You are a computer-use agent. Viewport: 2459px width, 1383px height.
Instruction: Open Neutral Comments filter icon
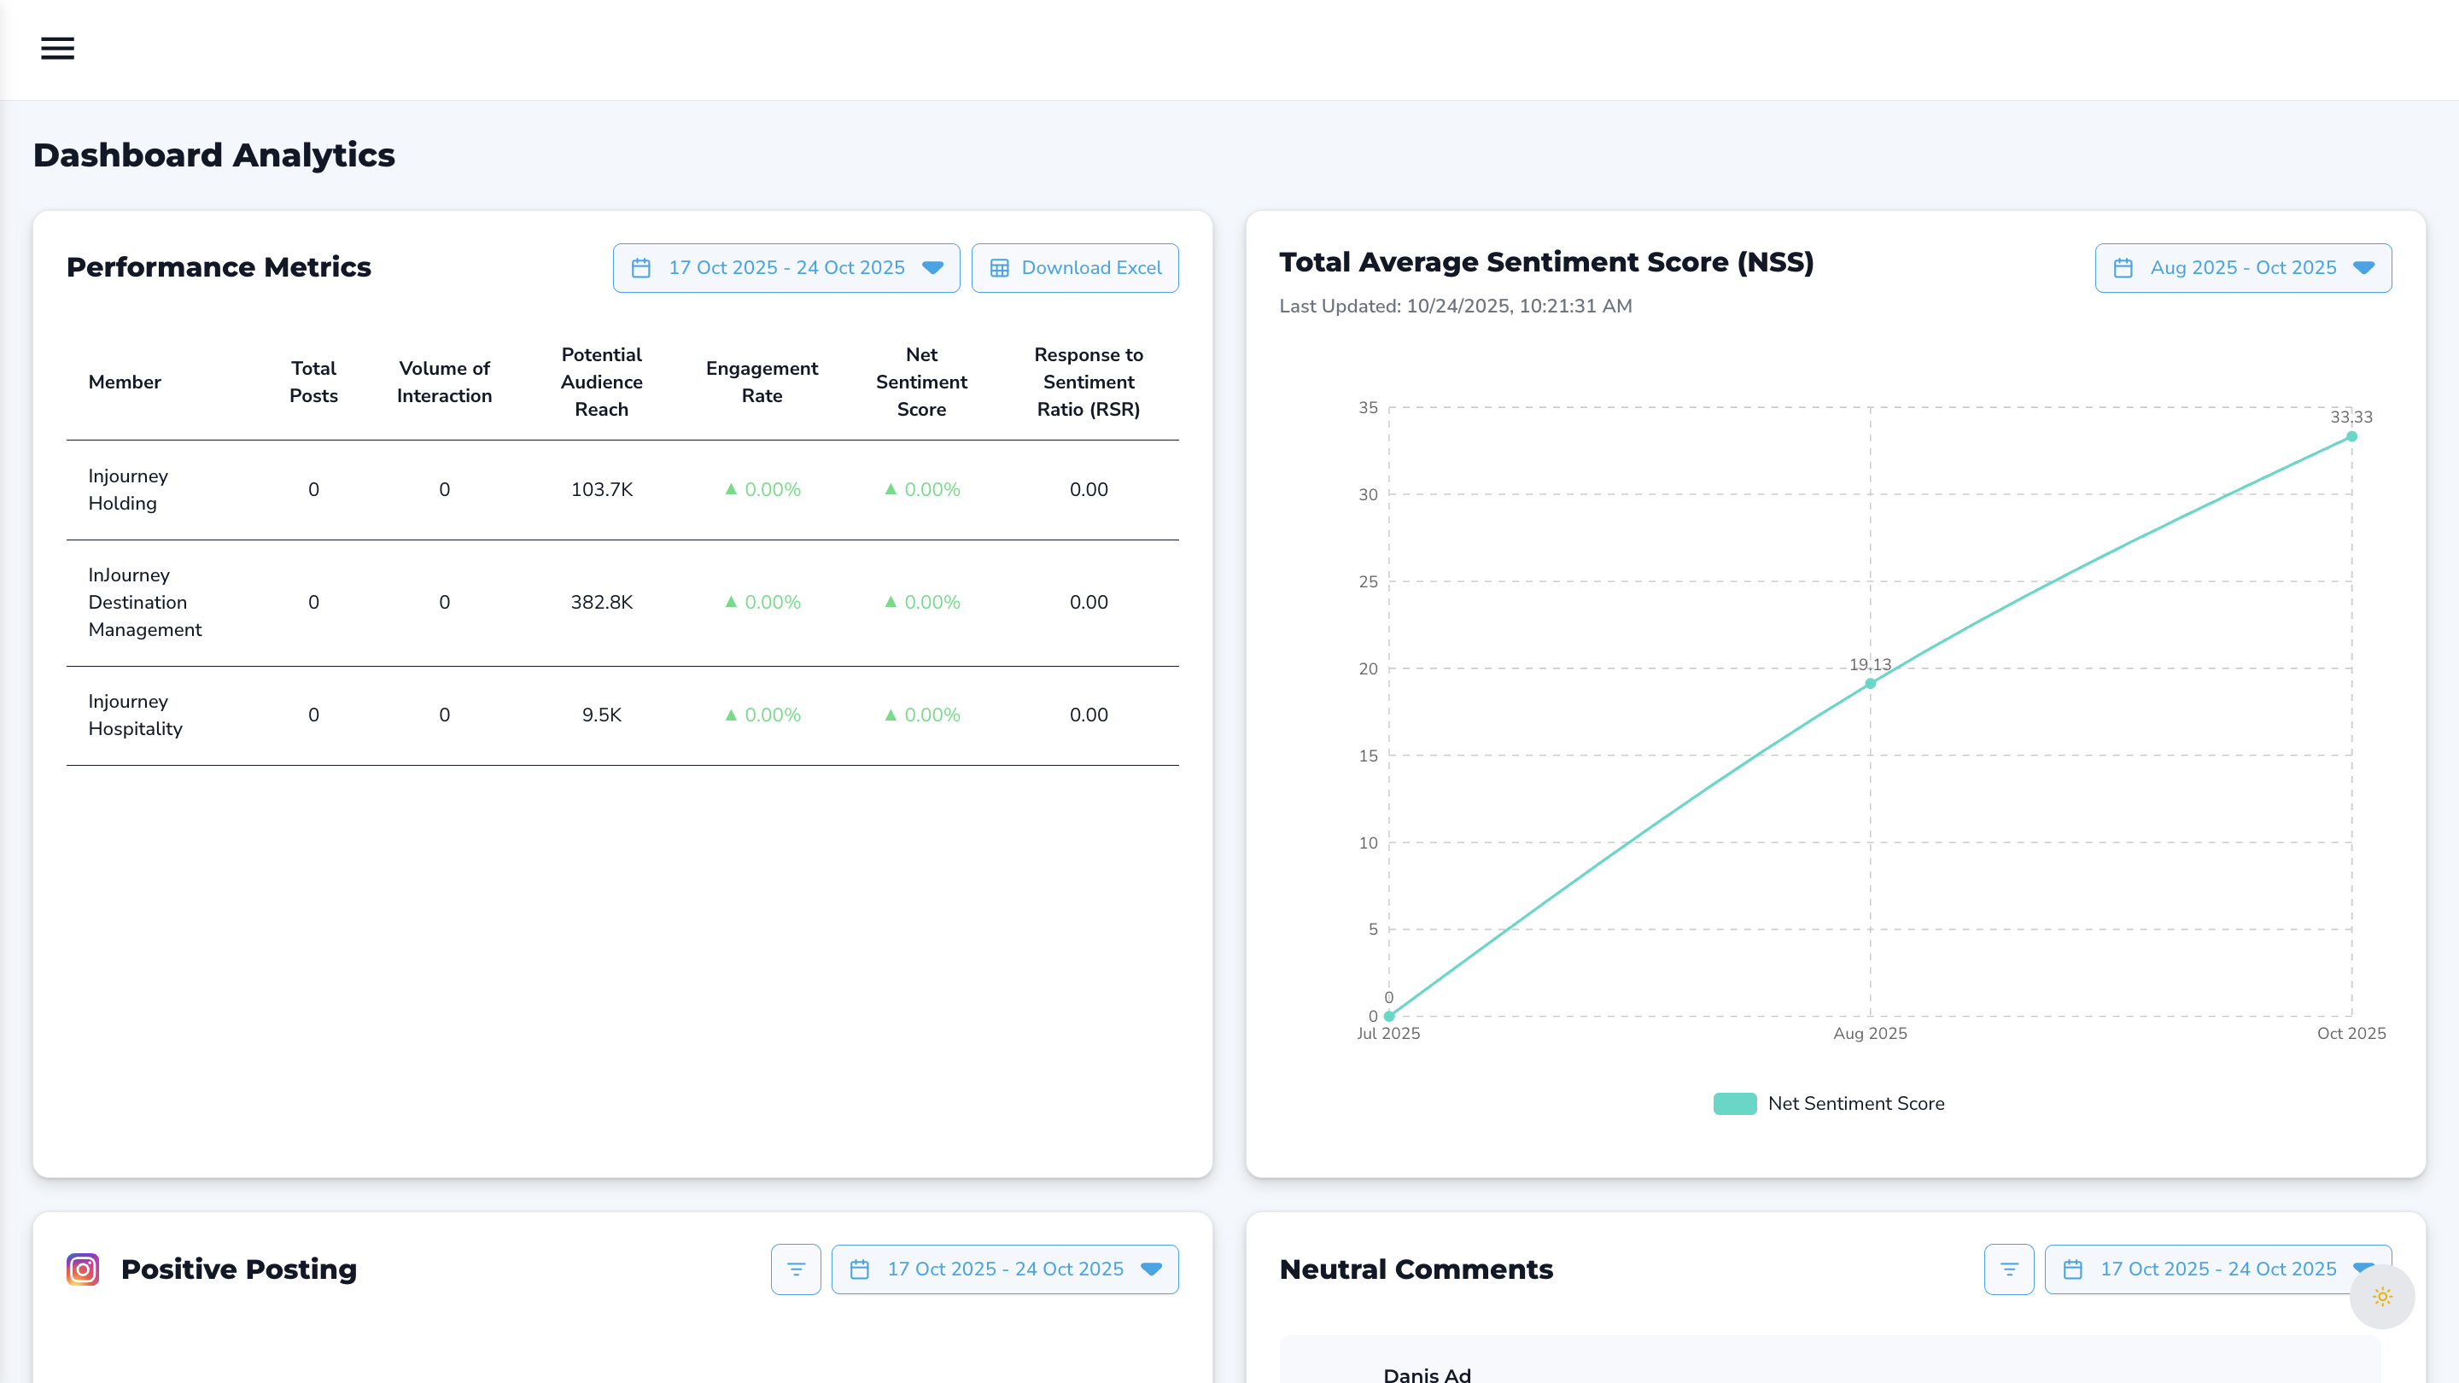click(x=2009, y=1269)
